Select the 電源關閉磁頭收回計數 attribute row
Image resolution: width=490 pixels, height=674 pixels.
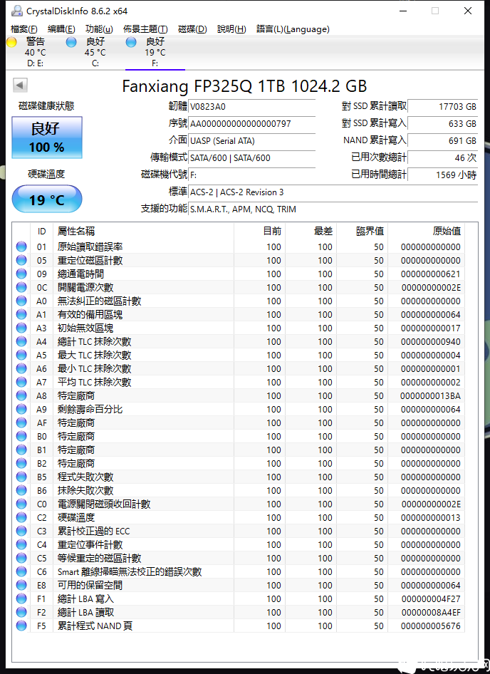[239, 504]
